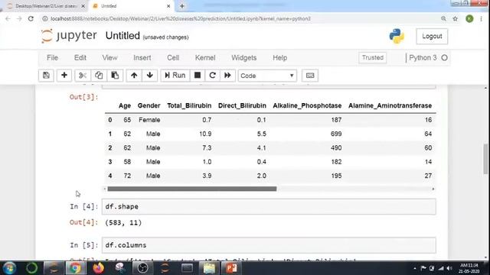Open PowerPoint from the taskbar
The height and width of the screenshot is (275, 490).
click(x=231, y=268)
